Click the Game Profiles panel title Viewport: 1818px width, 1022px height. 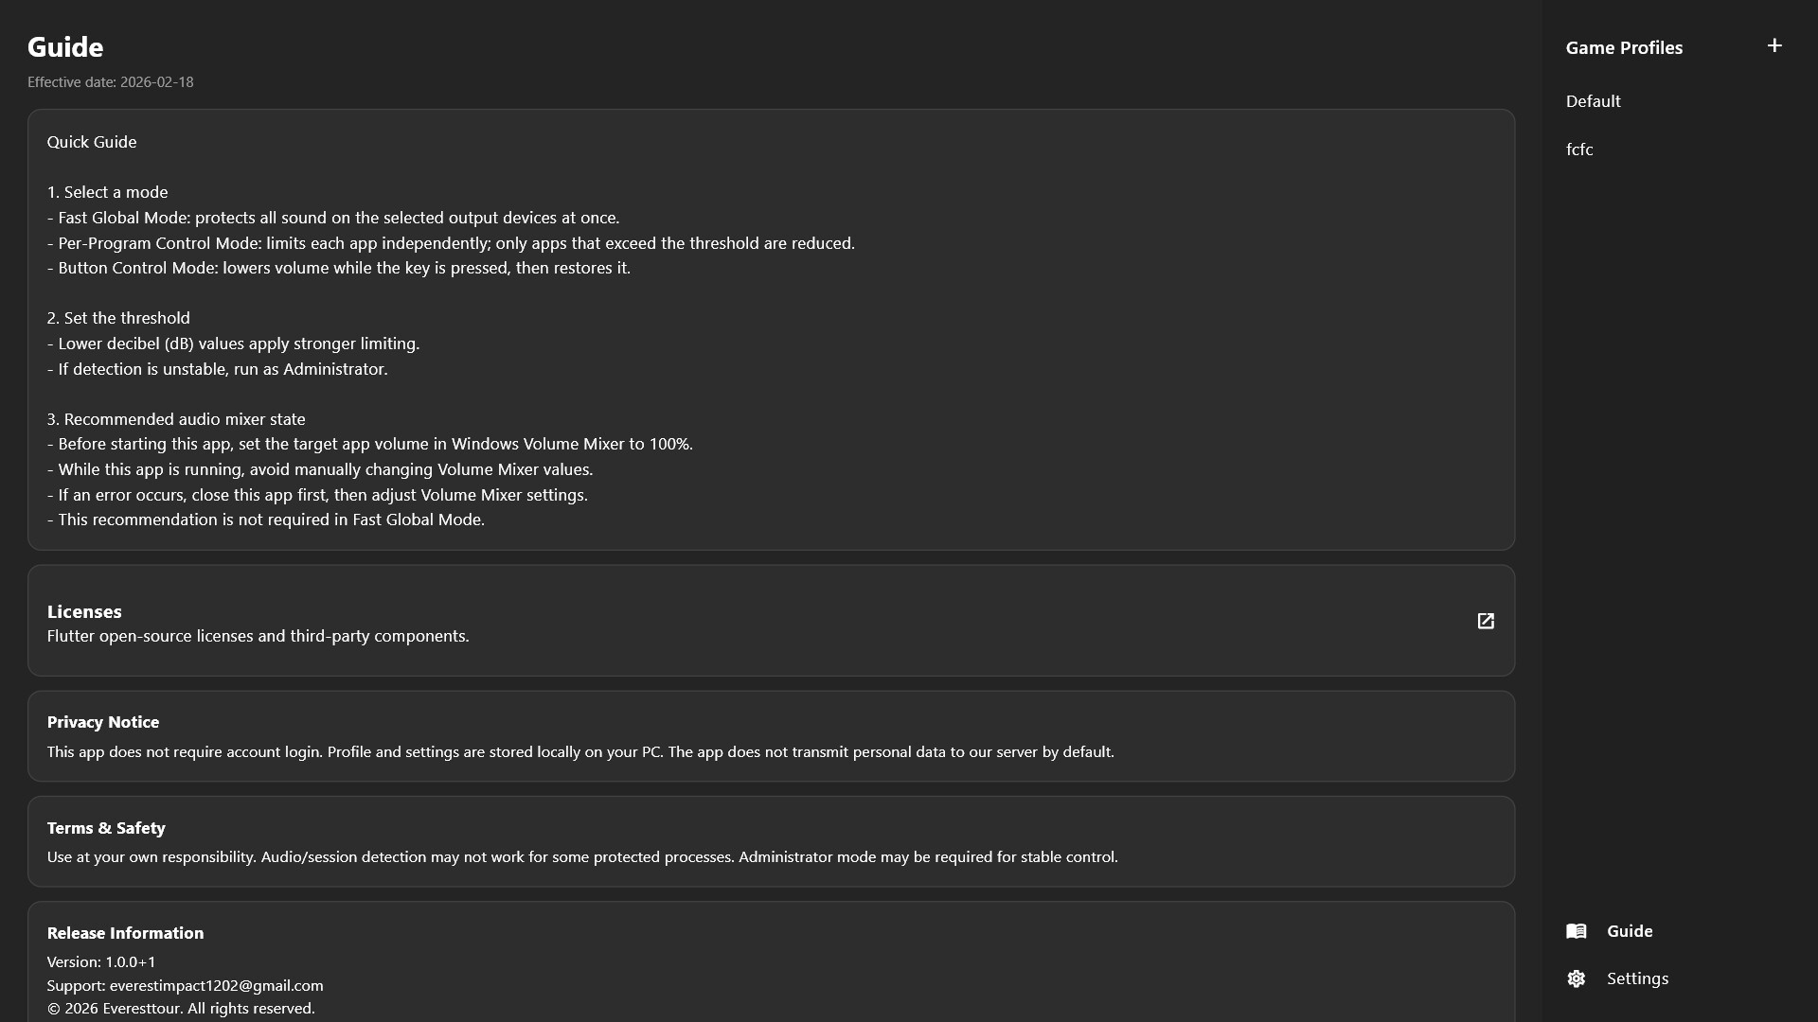coord(1624,47)
